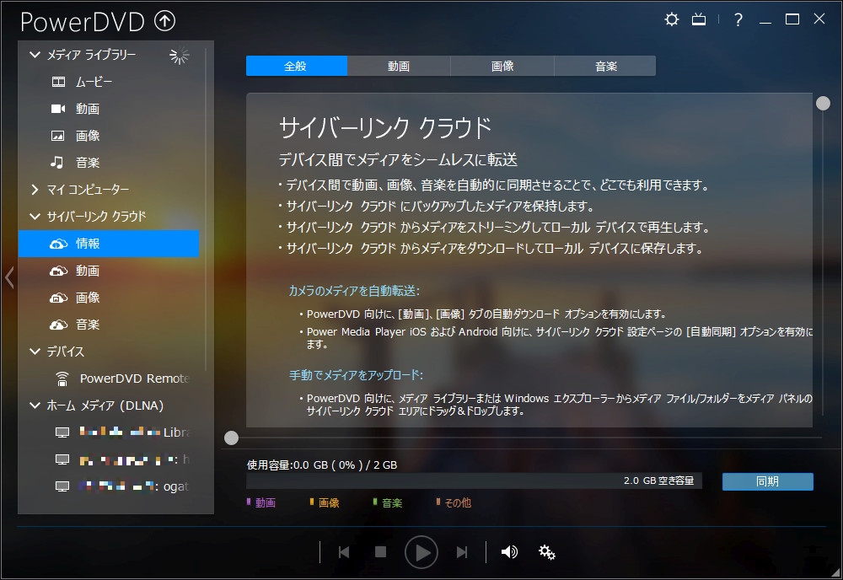Click the PowerDVD Remote device icon
This screenshot has height=580, width=843.
pyautogui.click(x=62, y=379)
